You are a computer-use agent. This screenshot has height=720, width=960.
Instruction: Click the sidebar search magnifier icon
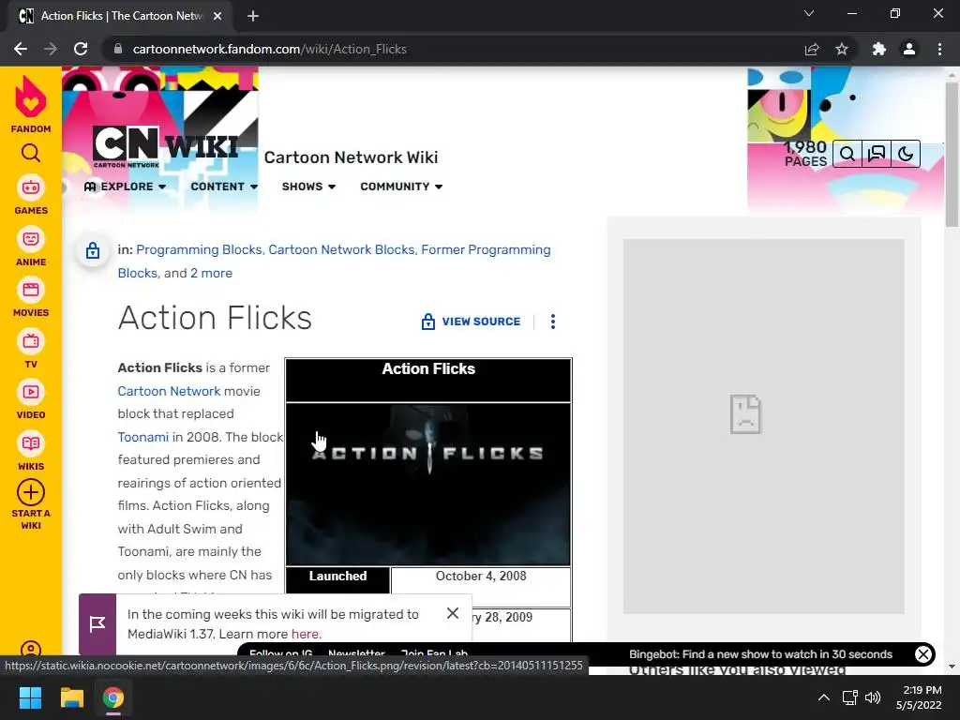(x=31, y=153)
